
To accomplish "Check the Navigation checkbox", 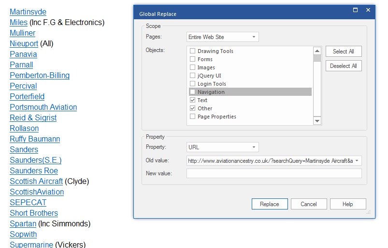I will pyautogui.click(x=192, y=92).
